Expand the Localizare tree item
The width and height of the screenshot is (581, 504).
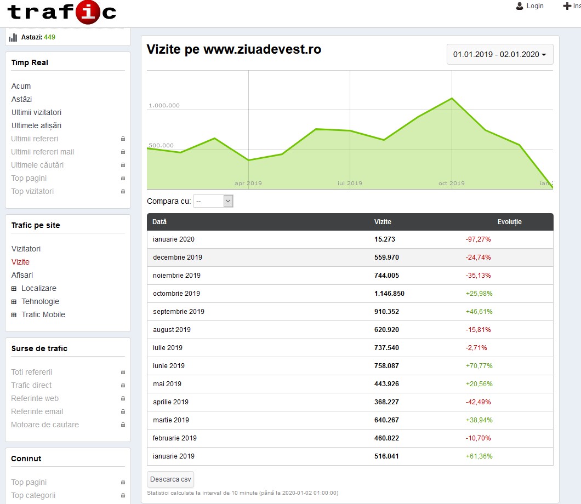[x=14, y=289]
